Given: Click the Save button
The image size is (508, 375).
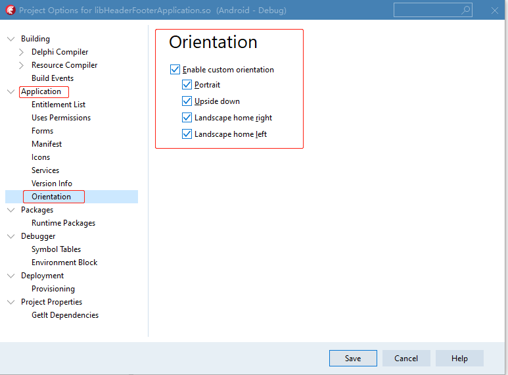Looking at the screenshot, I should tap(353, 359).
